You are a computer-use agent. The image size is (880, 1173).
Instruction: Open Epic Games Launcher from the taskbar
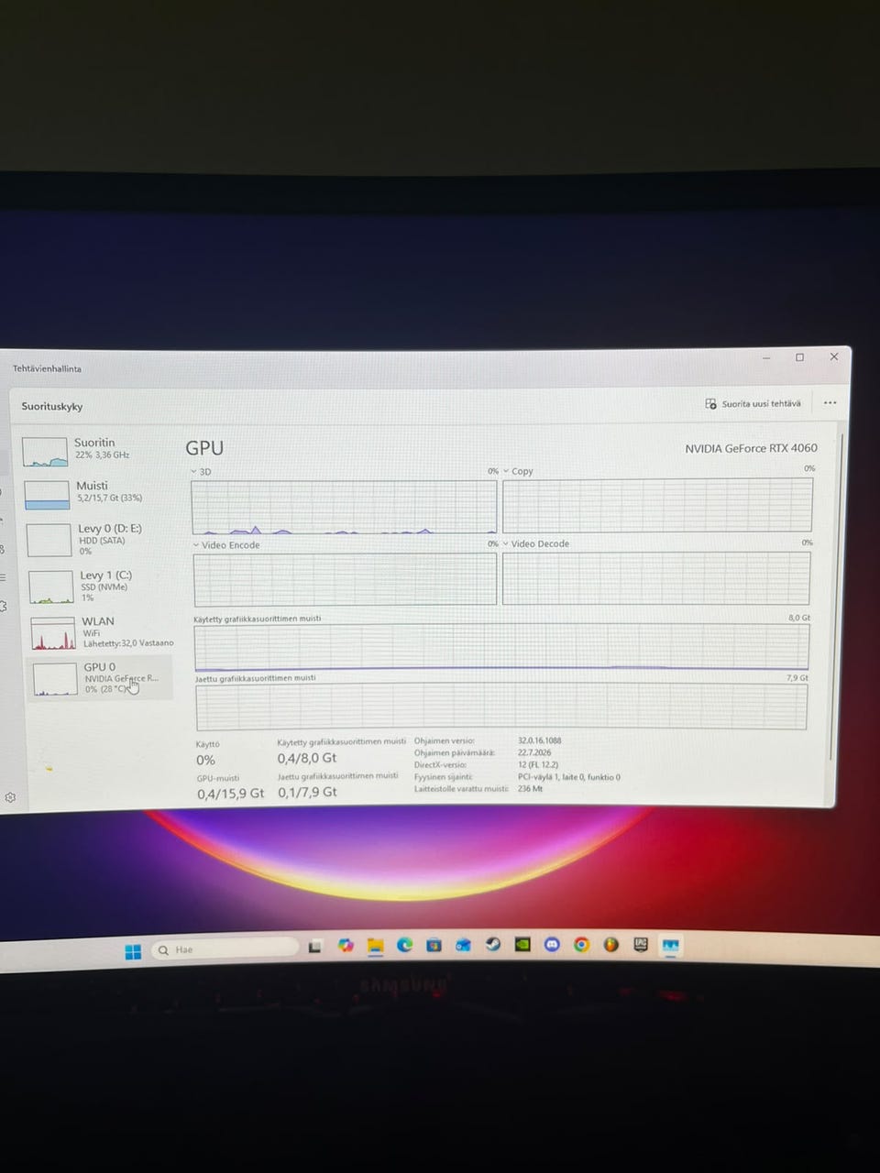(641, 944)
